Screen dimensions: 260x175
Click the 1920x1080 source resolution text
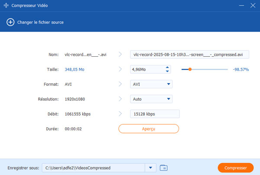pyautogui.click(x=75, y=99)
